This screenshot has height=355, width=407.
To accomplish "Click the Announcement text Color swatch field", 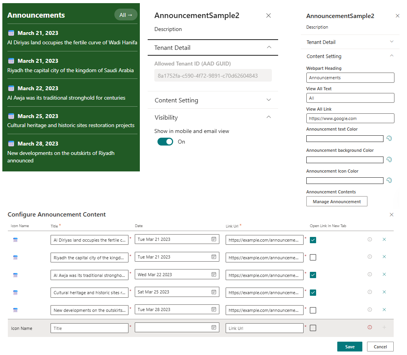I will tap(345, 138).
